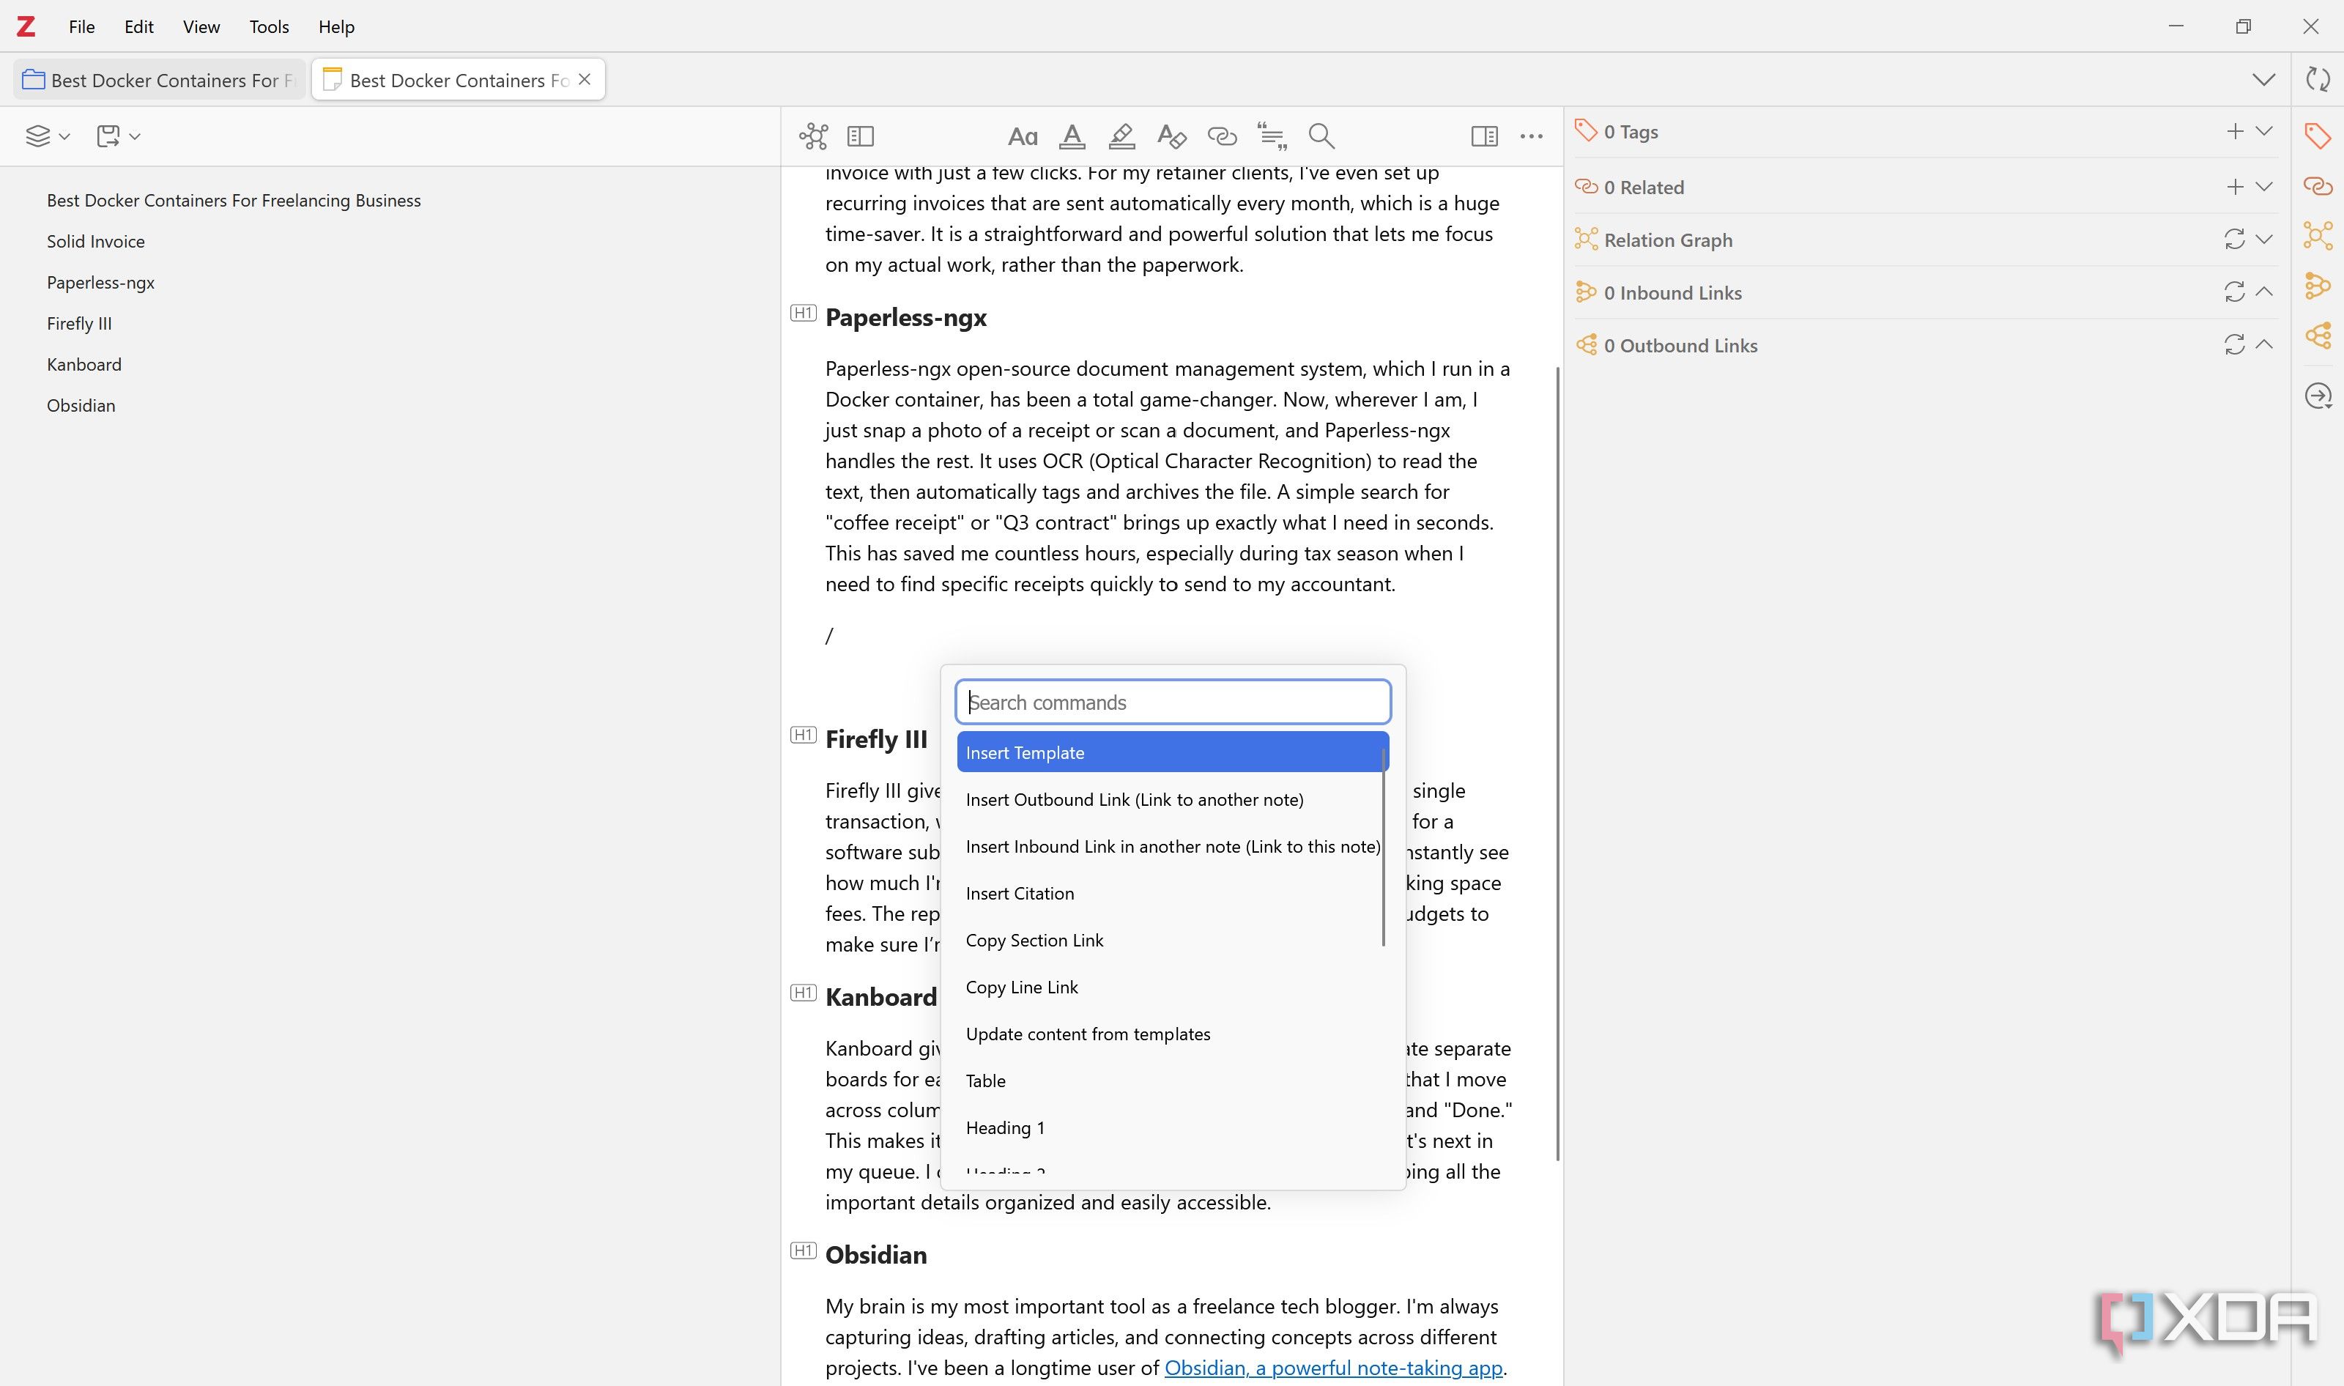Open the editor more options (three dots)
Image resolution: width=2344 pixels, height=1386 pixels.
coord(1532,136)
